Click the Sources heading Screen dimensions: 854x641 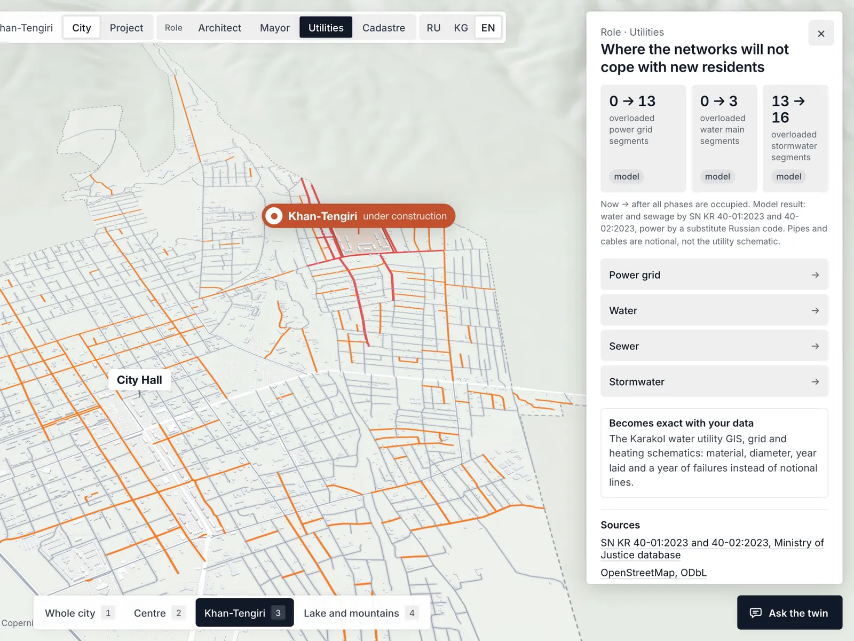(620, 525)
